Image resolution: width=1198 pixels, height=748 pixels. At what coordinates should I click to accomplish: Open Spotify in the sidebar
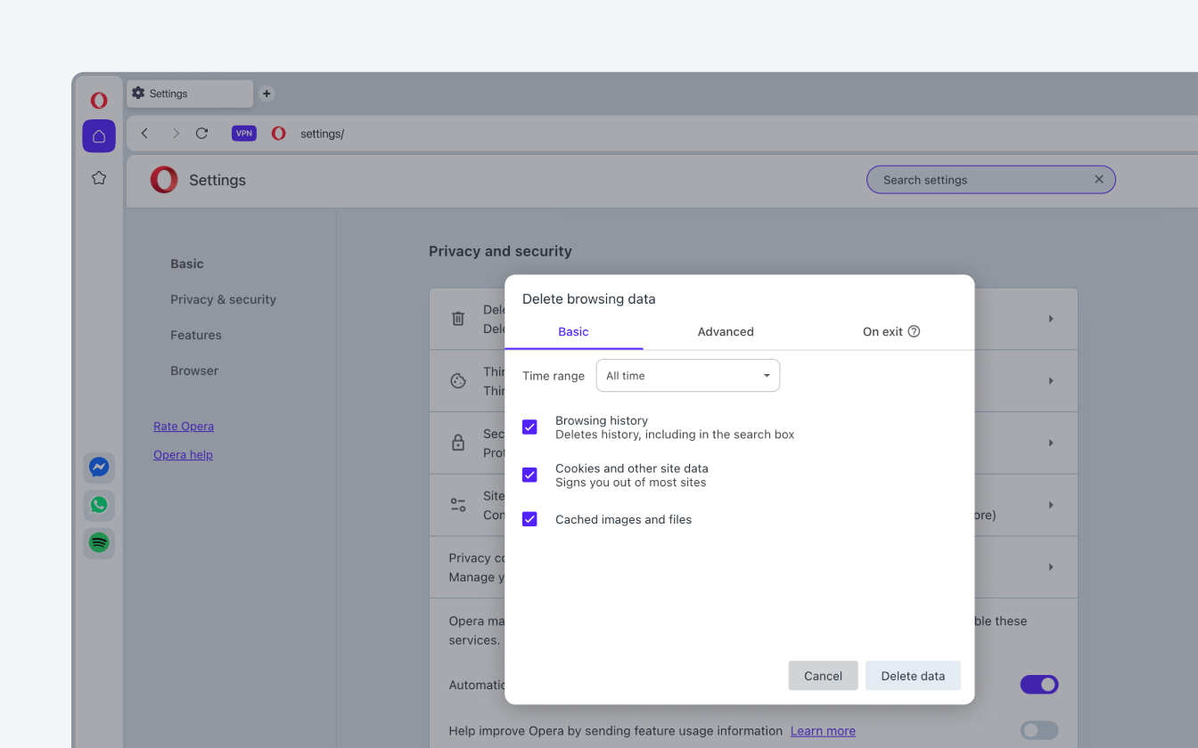(99, 542)
